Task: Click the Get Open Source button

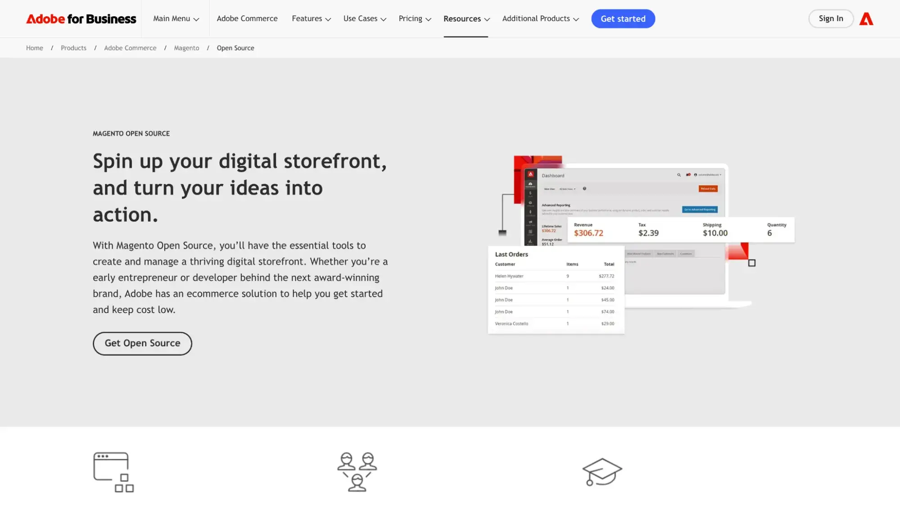Action: [142, 343]
